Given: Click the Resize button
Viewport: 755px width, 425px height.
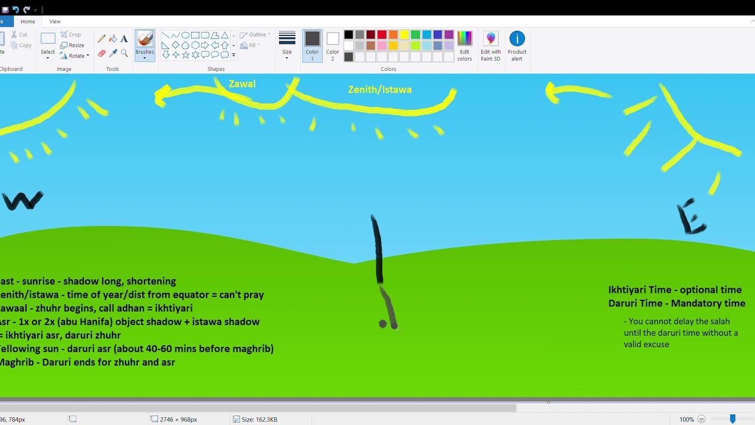Looking at the screenshot, I should [73, 45].
